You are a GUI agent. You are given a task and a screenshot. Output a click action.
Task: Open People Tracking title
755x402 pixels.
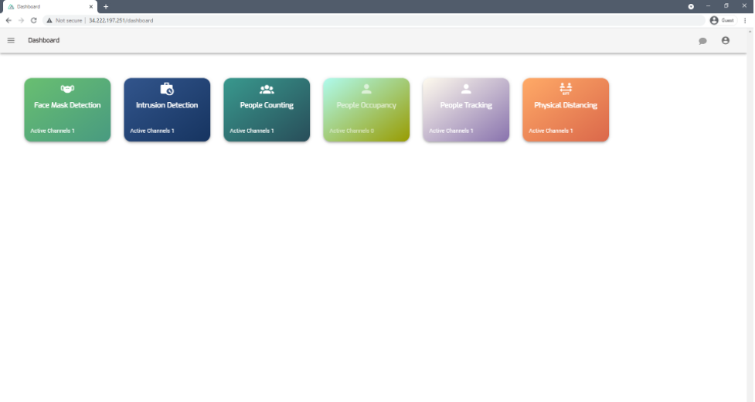pyautogui.click(x=466, y=105)
